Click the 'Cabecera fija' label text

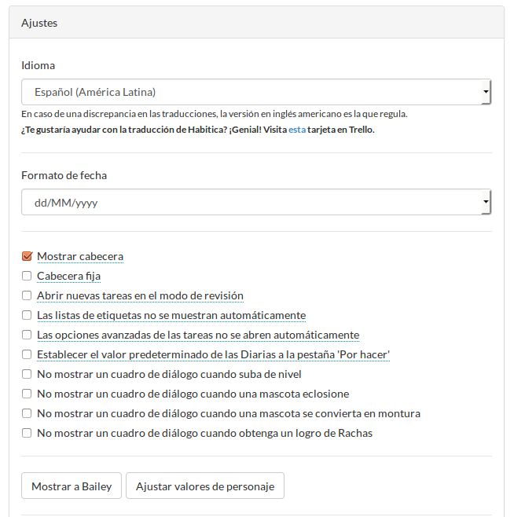[68, 276]
